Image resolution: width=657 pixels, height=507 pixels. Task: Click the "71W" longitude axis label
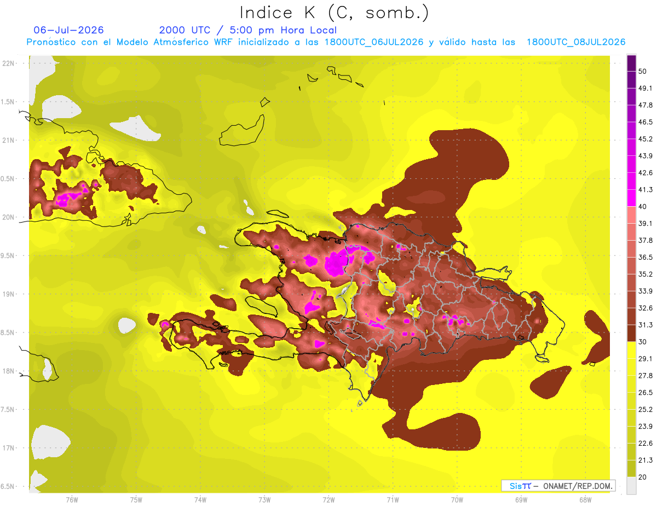pyautogui.click(x=393, y=499)
